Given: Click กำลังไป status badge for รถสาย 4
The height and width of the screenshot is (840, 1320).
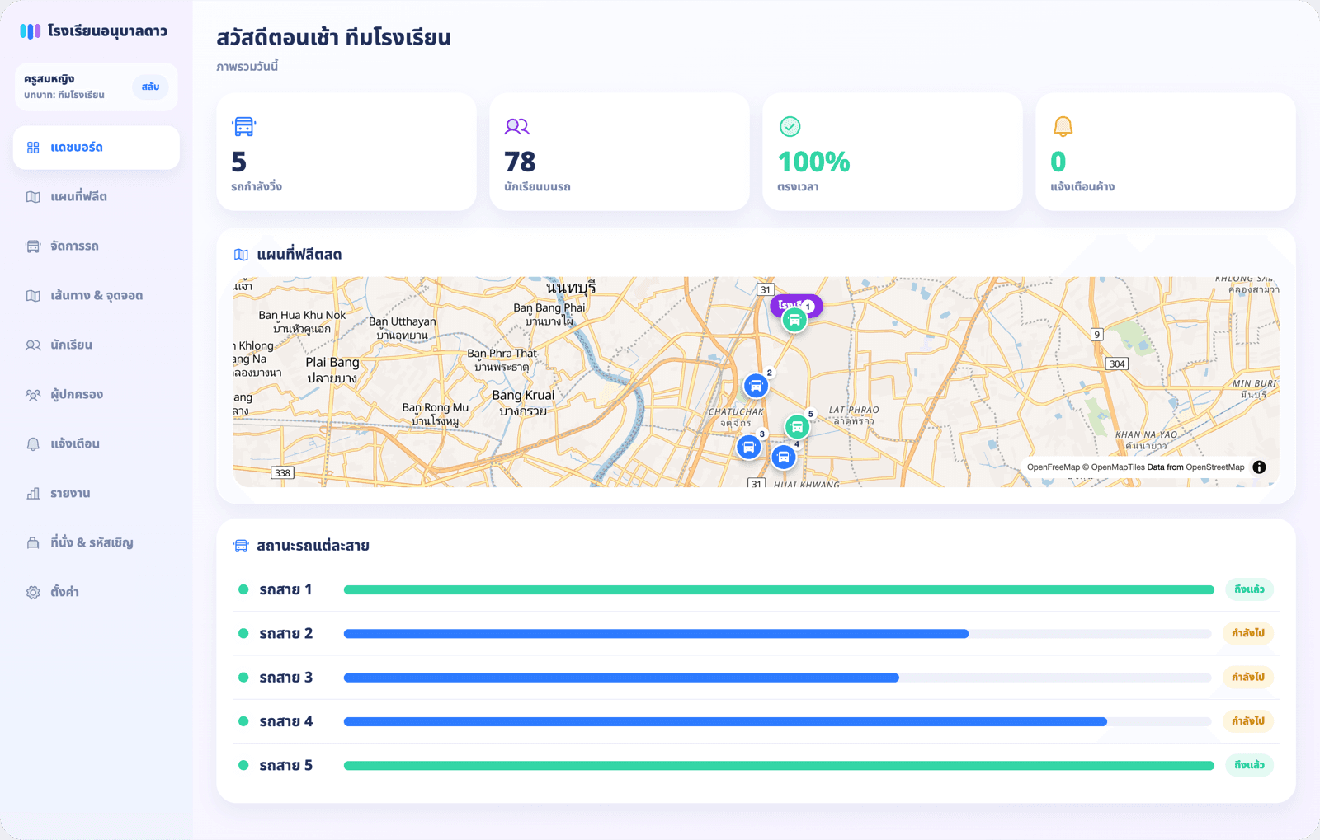Looking at the screenshot, I should tap(1248, 721).
